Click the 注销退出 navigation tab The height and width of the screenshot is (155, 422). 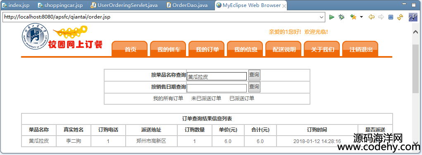(x=361, y=49)
